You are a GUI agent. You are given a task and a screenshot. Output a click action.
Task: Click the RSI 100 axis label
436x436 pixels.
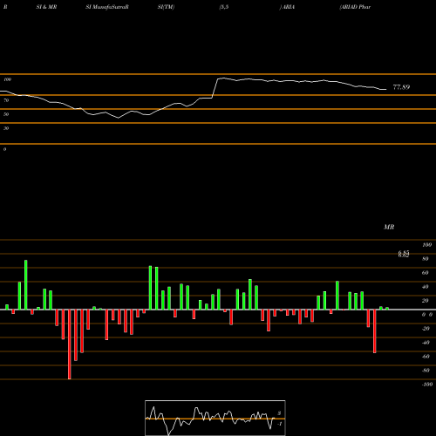(7, 79)
